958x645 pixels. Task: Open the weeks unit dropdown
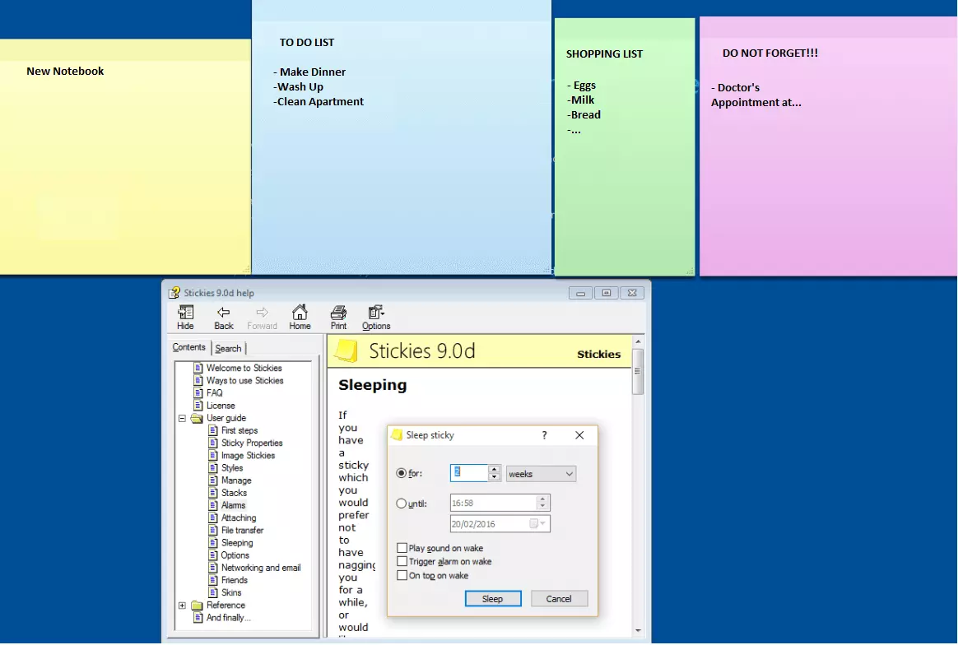(541, 474)
